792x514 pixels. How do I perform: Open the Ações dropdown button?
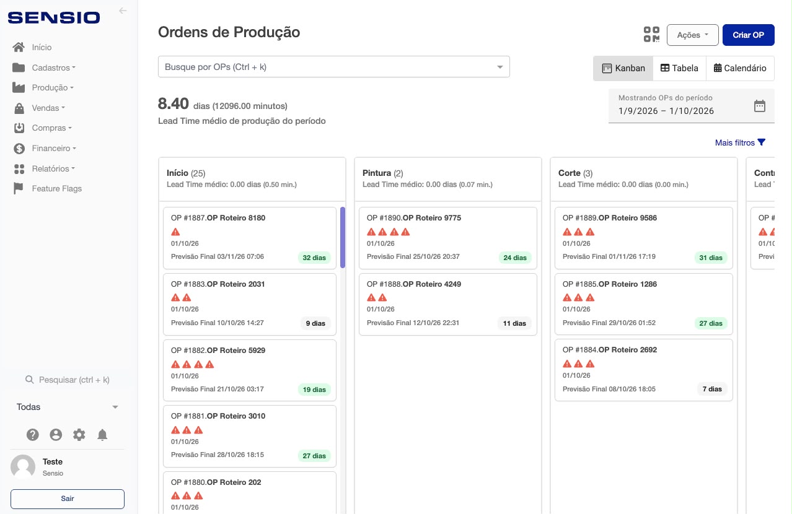(692, 35)
